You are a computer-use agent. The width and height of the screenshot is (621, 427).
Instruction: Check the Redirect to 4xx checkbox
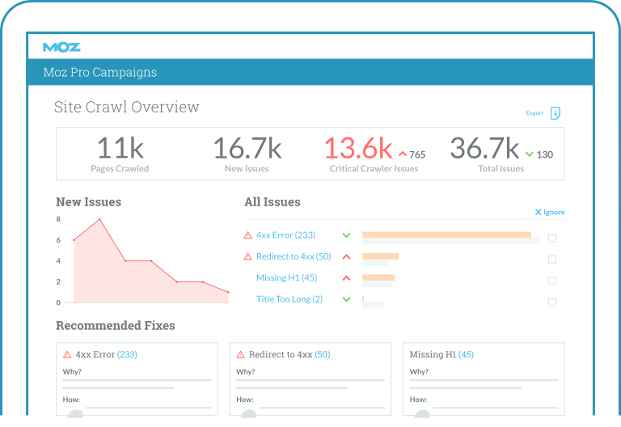click(552, 260)
